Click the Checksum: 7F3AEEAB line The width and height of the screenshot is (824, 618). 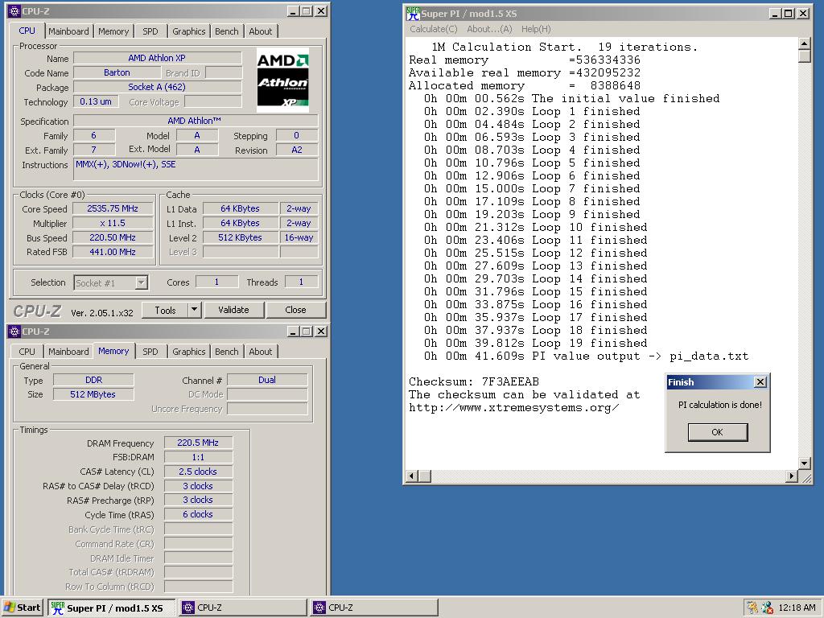pos(474,381)
